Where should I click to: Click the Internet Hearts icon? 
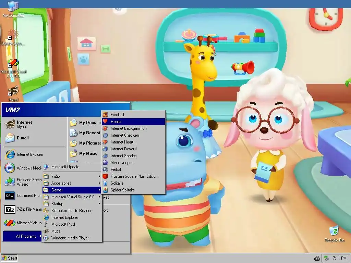(x=106, y=142)
